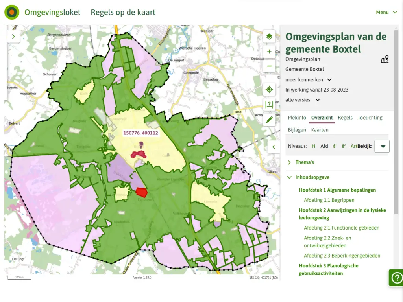The width and height of the screenshot is (403, 302).
Task: Center map on my current location
Action: (269, 89)
